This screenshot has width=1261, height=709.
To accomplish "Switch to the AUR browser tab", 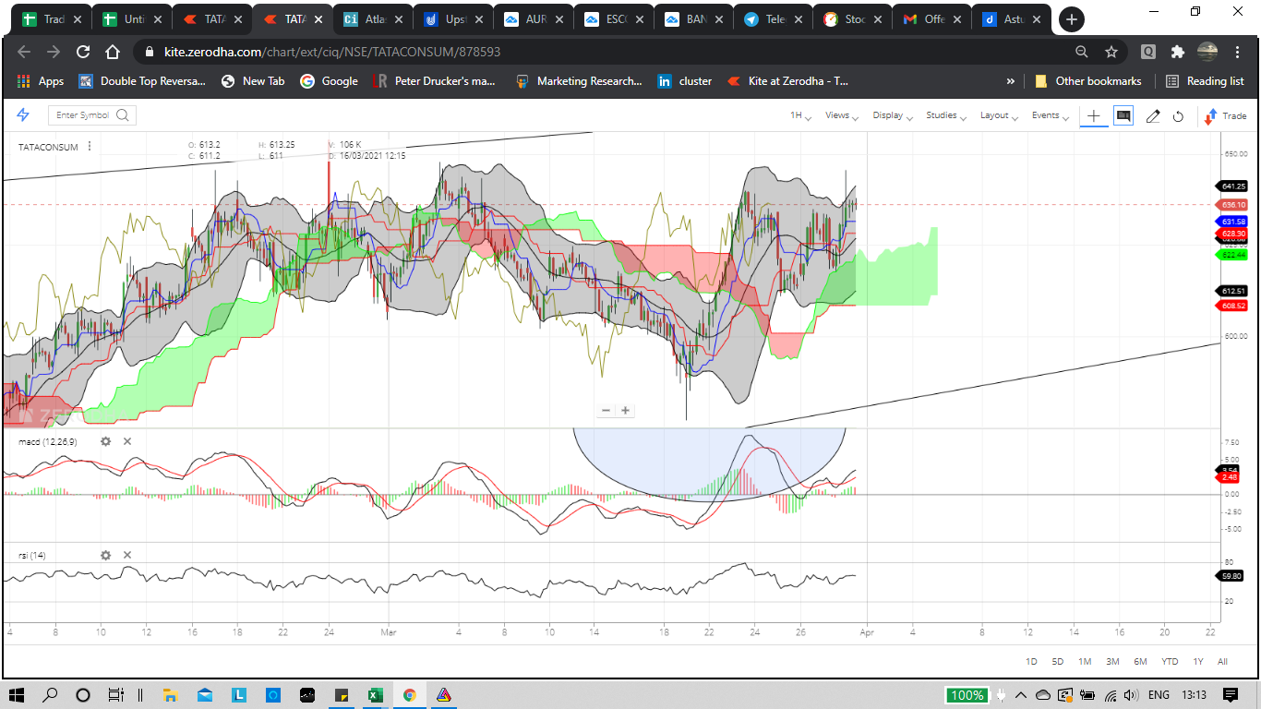I will coord(532,18).
